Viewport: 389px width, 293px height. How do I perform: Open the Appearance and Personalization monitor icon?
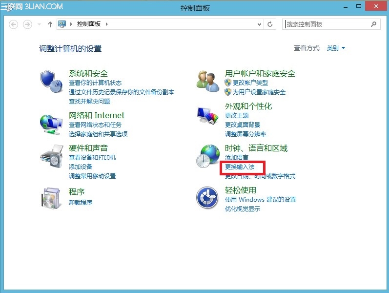point(207,115)
